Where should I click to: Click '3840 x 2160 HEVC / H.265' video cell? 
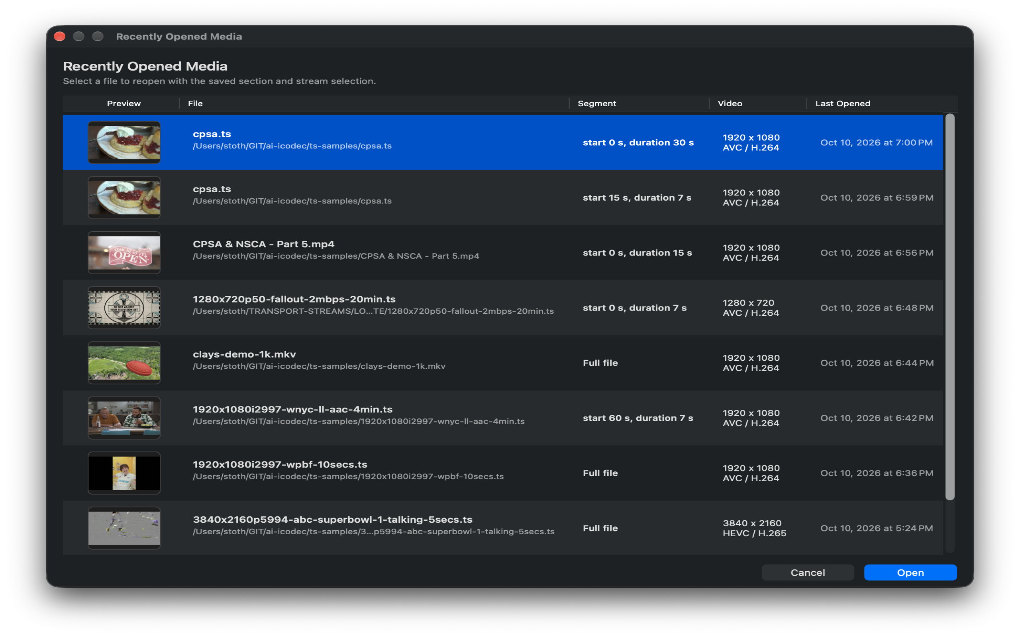coord(755,528)
